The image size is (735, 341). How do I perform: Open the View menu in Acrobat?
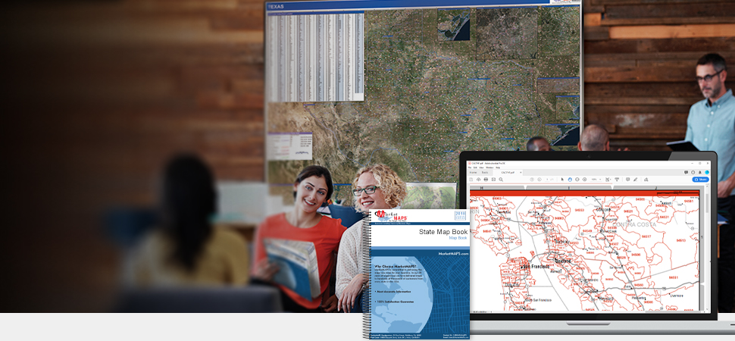click(481, 167)
